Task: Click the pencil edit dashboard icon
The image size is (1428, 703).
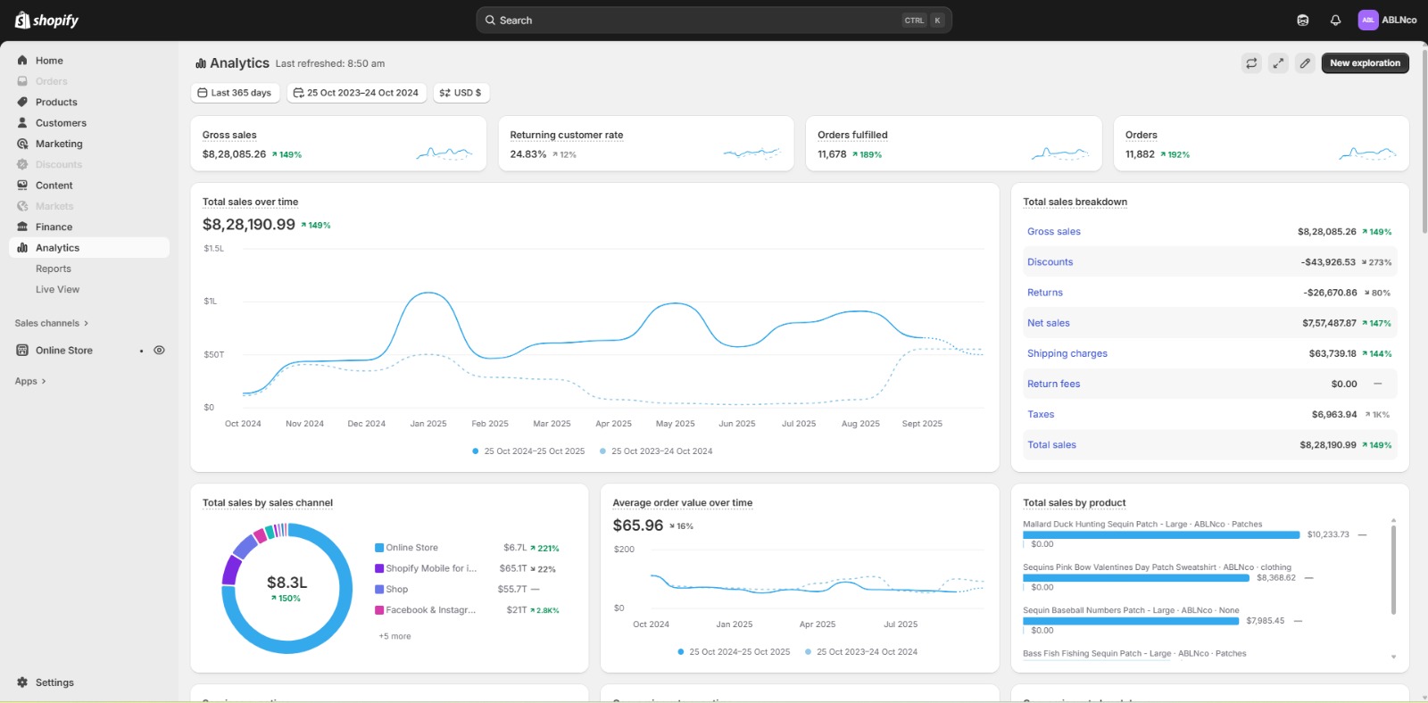Action: (x=1305, y=63)
